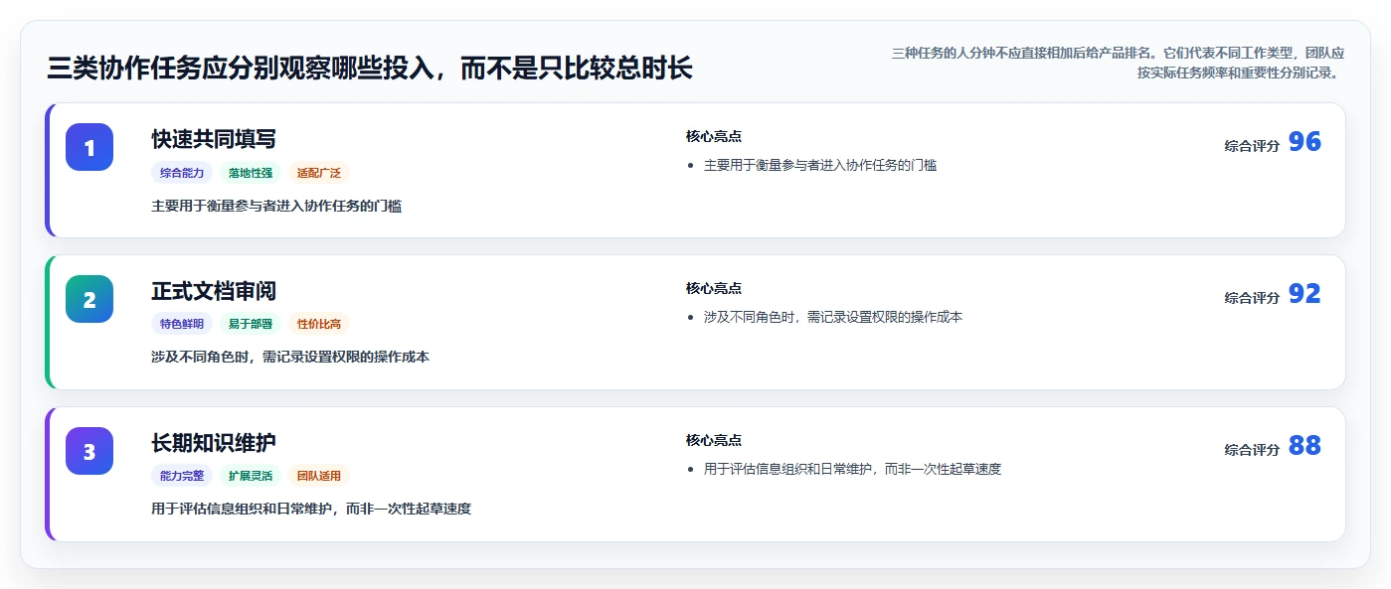Image resolution: width=1391 pixels, height=589 pixels.
Task: Click 综合评分 label beside score 92
Action: click(1252, 298)
